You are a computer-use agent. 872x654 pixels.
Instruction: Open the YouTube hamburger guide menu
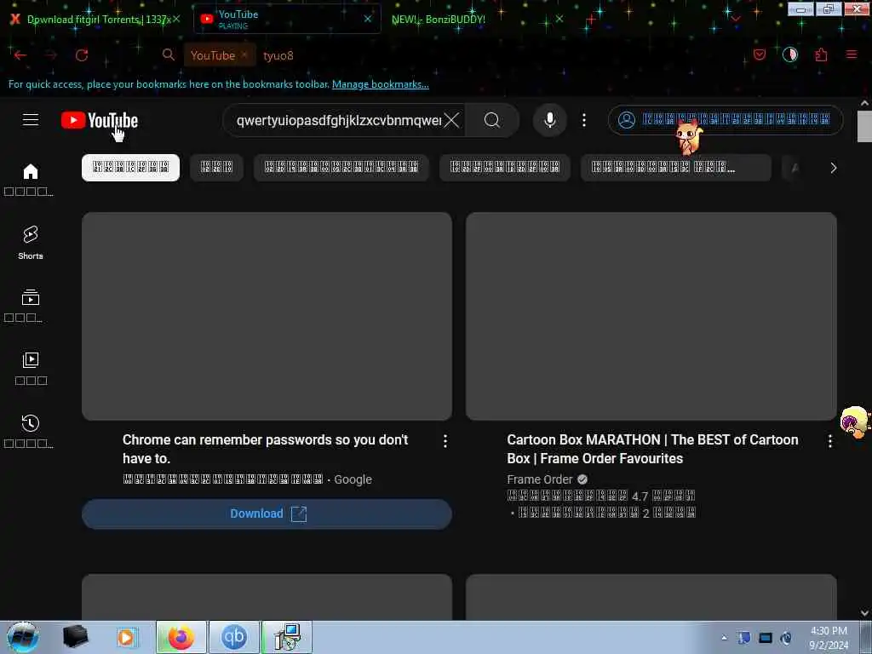[x=31, y=119]
